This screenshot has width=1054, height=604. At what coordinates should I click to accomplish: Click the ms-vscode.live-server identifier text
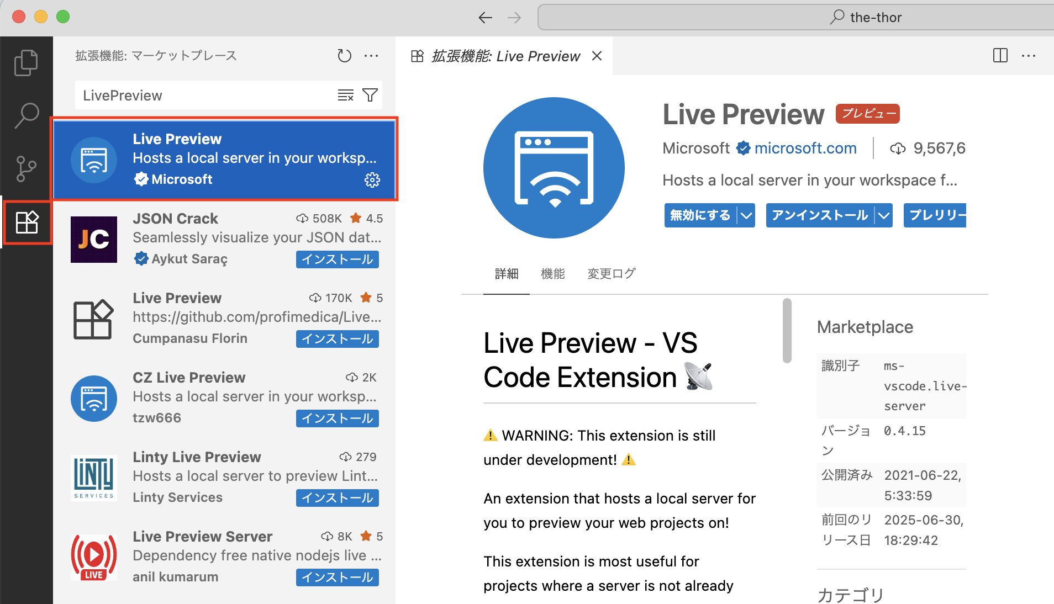925,386
